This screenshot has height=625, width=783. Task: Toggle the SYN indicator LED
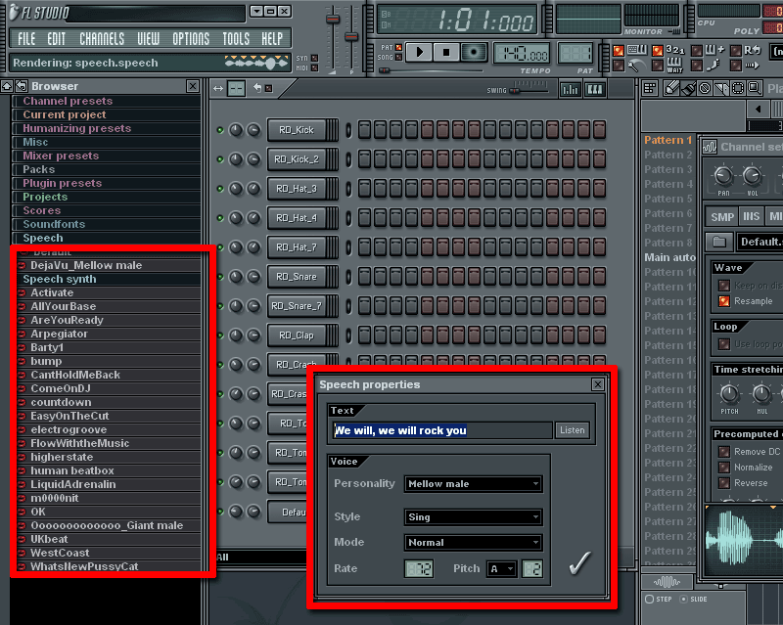tap(314, 58)
